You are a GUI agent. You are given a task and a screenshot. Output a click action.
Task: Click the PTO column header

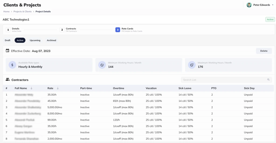(x=214, y=88)
